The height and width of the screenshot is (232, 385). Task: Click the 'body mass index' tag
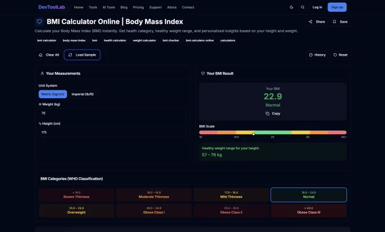click(x=74, y=41)
